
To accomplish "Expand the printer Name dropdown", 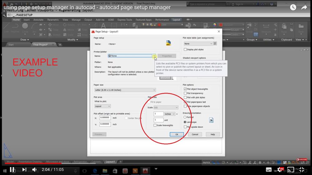I will pyautogui.click(x=132, y=56).
